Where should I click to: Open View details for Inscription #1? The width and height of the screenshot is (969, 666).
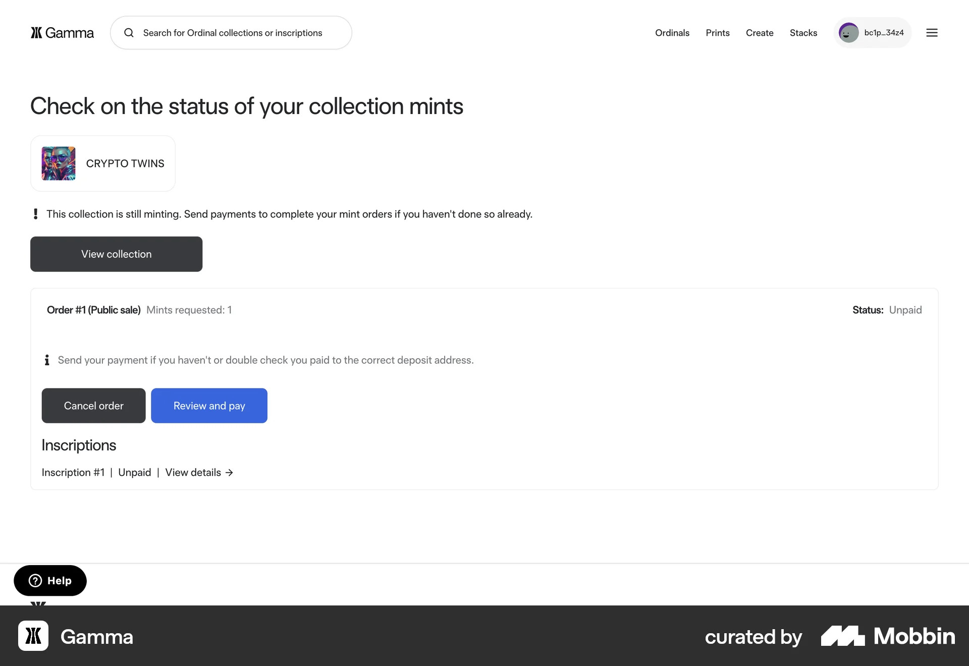193,473
